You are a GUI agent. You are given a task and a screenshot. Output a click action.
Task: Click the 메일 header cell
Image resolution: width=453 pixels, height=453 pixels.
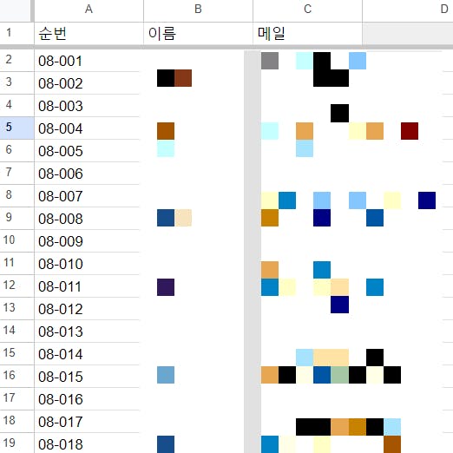click(x=307, y=33)
